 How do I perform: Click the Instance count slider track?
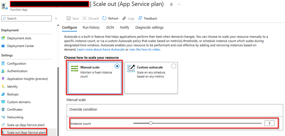click(x=197, y=123)
